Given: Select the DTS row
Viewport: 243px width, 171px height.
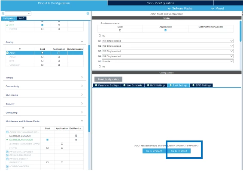Looking at the screenshot, I should (x=45, y=61).
